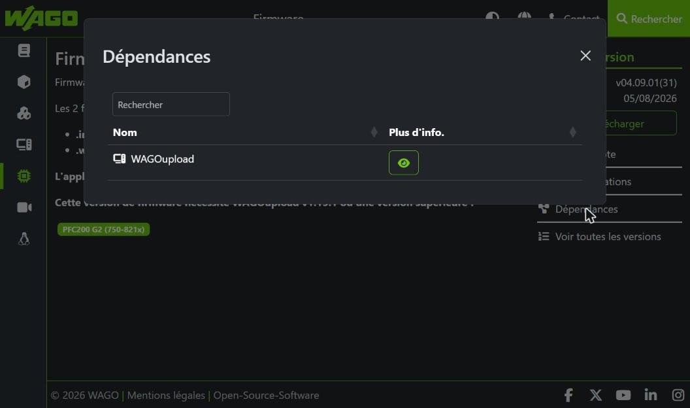Click the PFC200 G2 (750-821x) tag
690x408 pixels.
(x=103, y=229)
